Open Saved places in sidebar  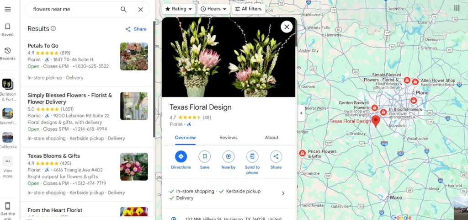7,30
